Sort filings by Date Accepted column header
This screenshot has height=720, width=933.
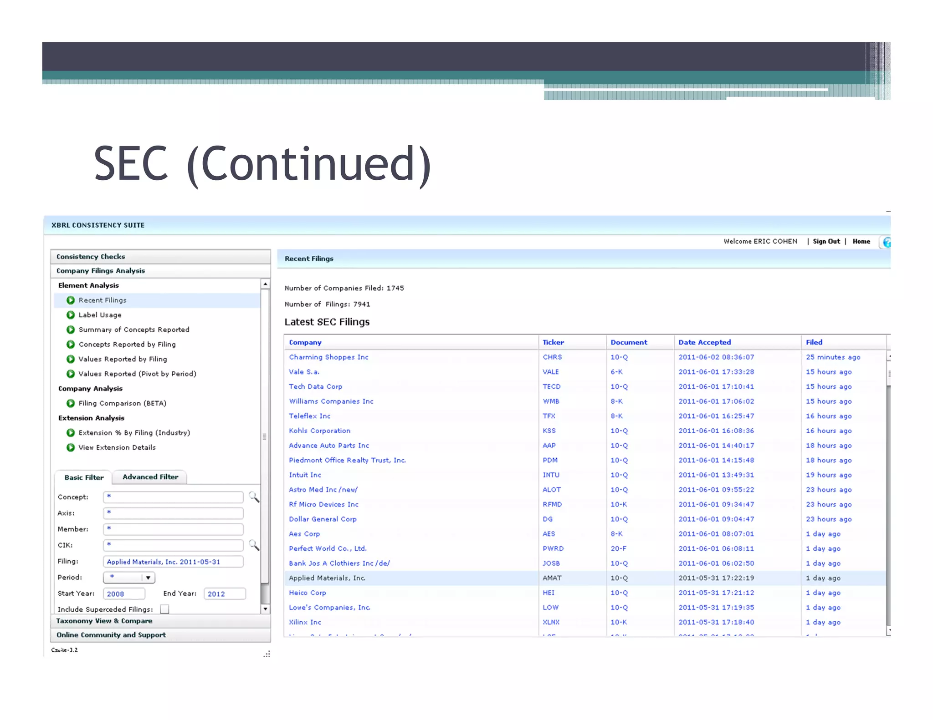[x=704, y=342]
